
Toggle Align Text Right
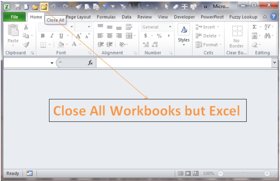coord(119,35)
